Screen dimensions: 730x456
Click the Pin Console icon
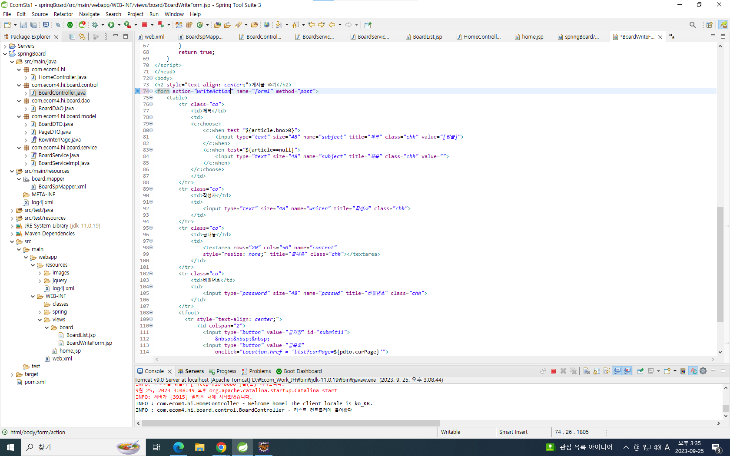point(640,371)
